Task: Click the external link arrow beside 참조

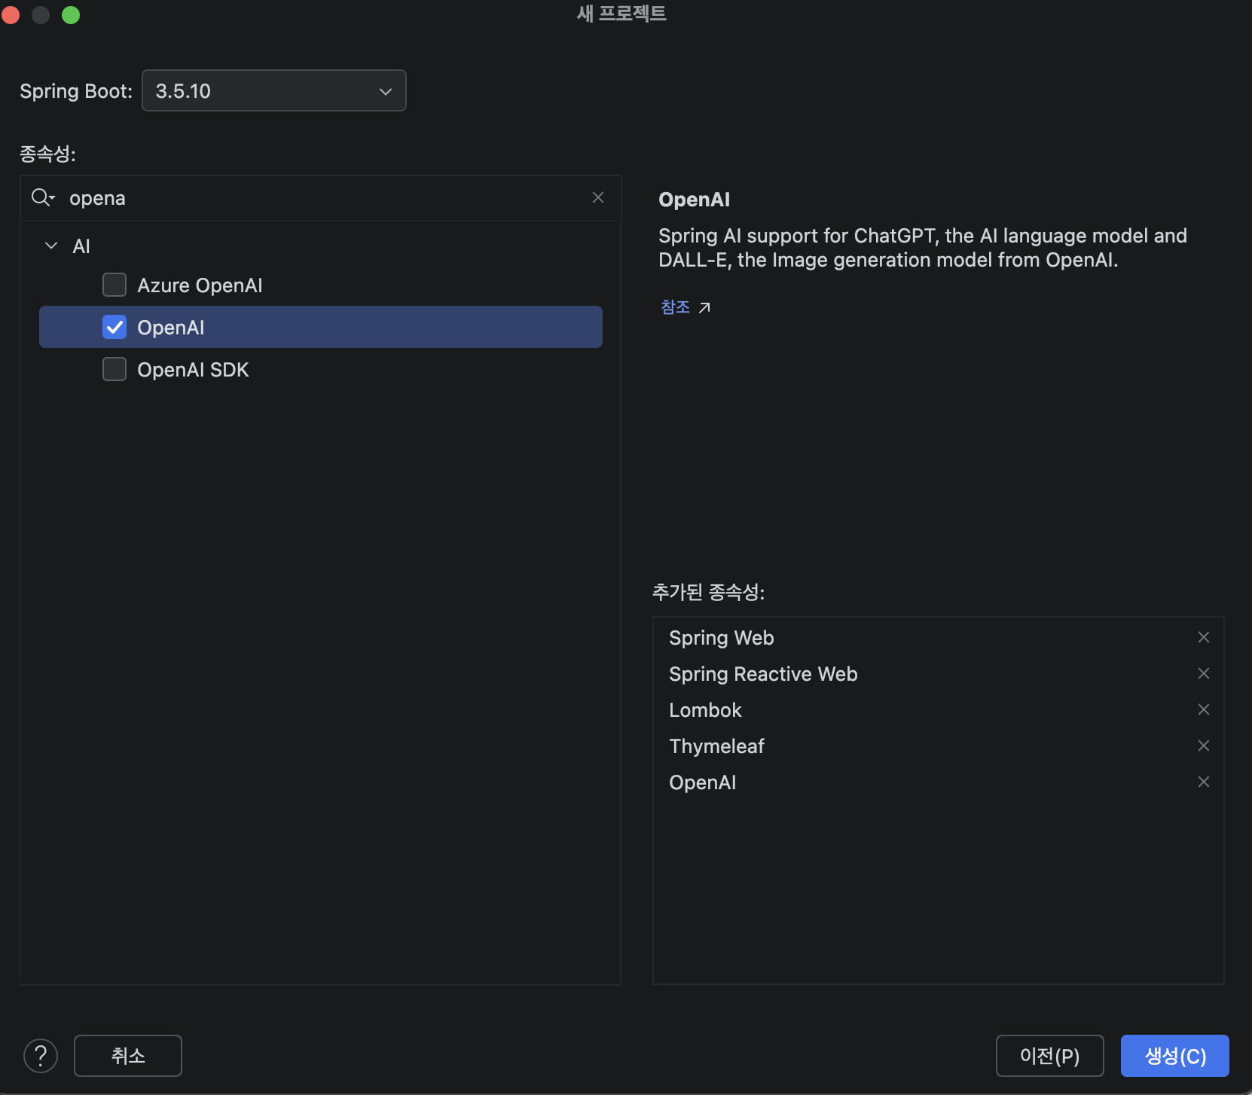Action: [x=704, y=307]
